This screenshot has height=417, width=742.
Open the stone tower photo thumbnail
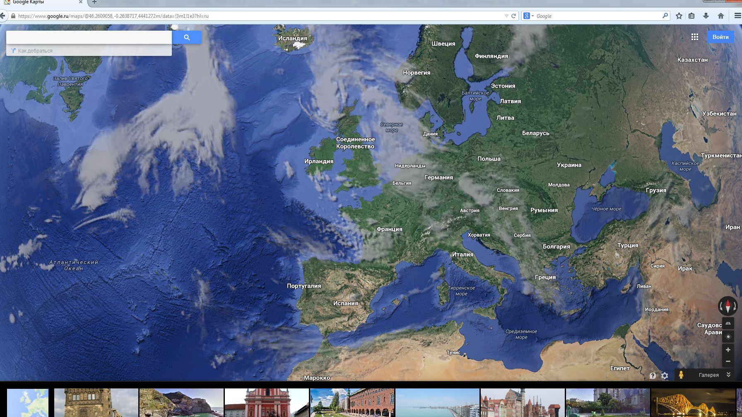(x=96, y=403)
